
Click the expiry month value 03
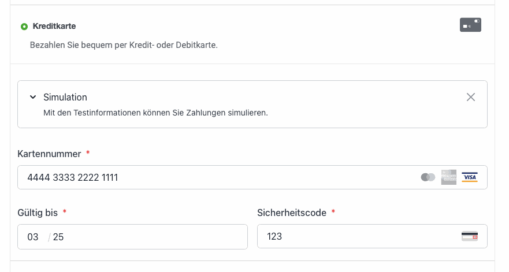pos(33,237)
